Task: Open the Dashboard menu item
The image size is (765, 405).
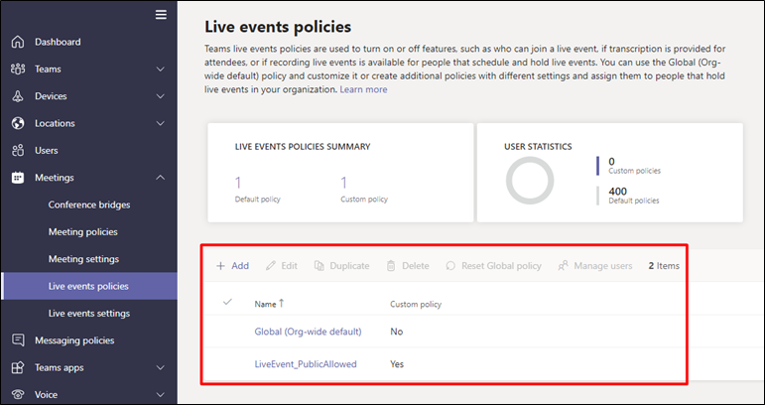Action: (x=58, y=42)
